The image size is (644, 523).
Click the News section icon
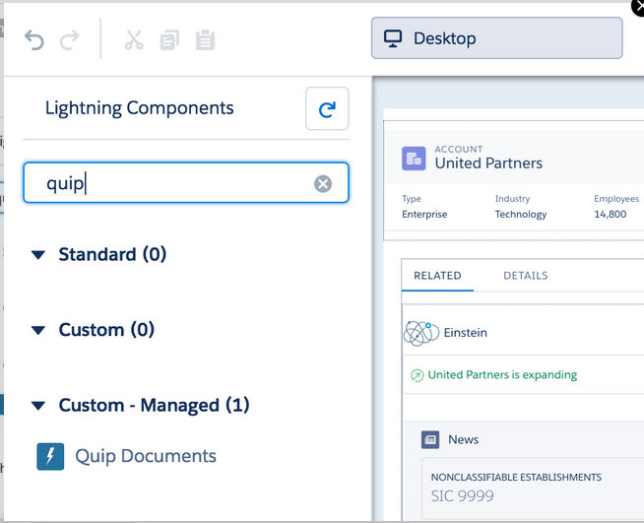pyautogui.click(x=430, y=439)
